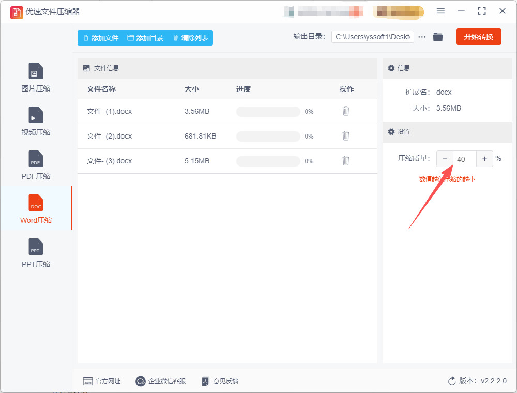Open the output folder icon
Image resolution: width=517 pixels, height=393 pixels.
(x=438, y=37)
